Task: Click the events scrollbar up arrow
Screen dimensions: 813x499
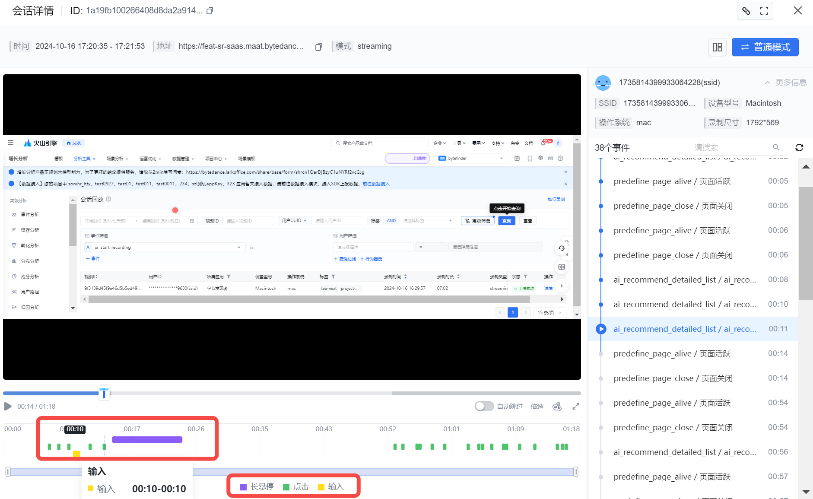Action: point(806,167)
